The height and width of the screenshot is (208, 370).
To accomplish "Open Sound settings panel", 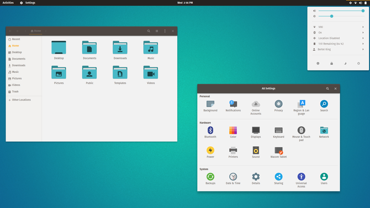I will tap(256, 152).
